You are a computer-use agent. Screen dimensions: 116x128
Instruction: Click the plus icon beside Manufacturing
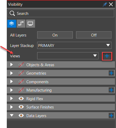(111, 90)
